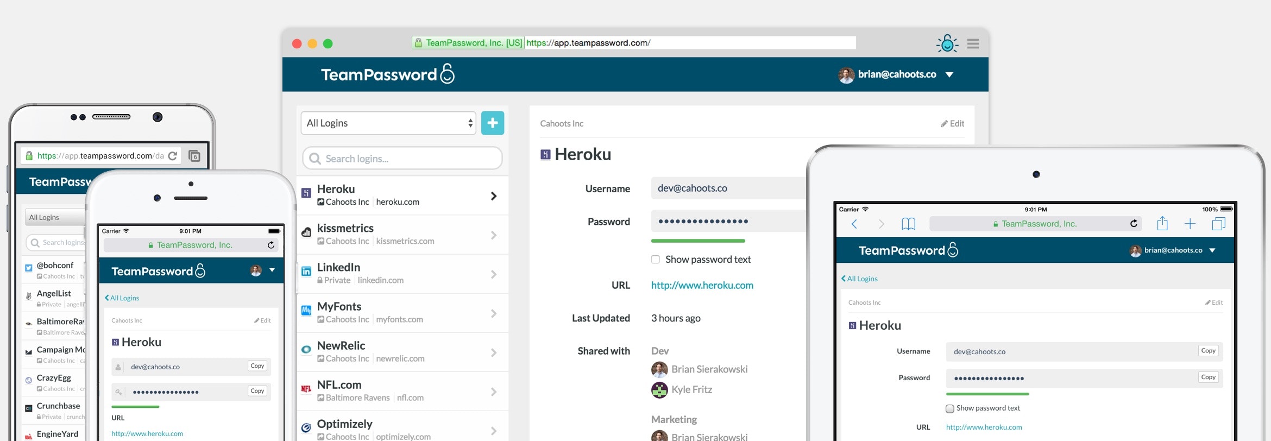1271x441 pixels.
Task: Click the LinkedIn icon in logins list
Action: coord(306,271)
